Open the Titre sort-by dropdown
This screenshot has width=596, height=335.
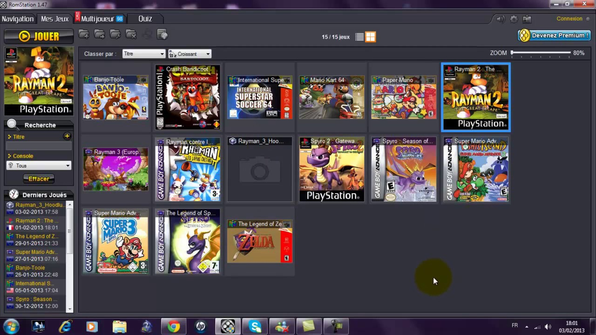pos(143,54)
